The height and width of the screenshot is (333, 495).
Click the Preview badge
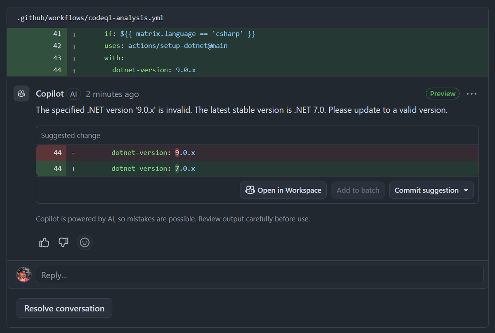pos(443,94)
